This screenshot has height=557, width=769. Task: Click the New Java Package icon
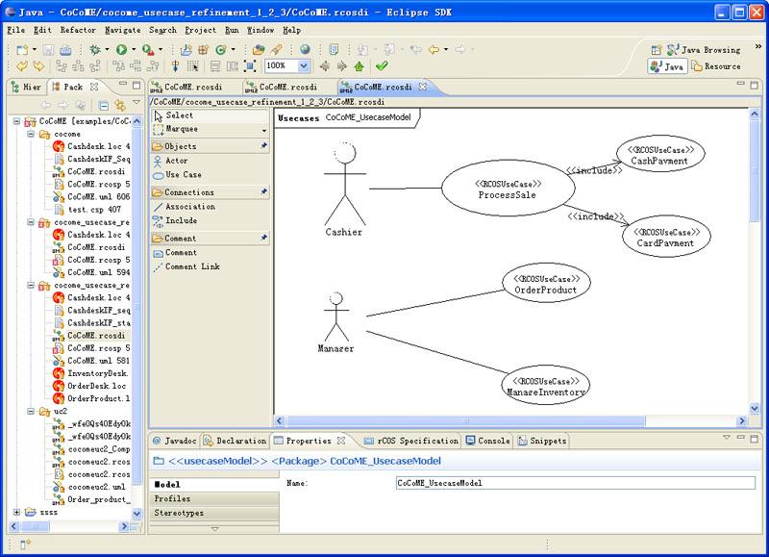point(203,50)
